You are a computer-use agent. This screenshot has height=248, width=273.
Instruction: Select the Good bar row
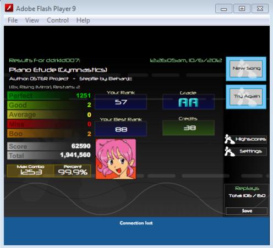point(49,105)
